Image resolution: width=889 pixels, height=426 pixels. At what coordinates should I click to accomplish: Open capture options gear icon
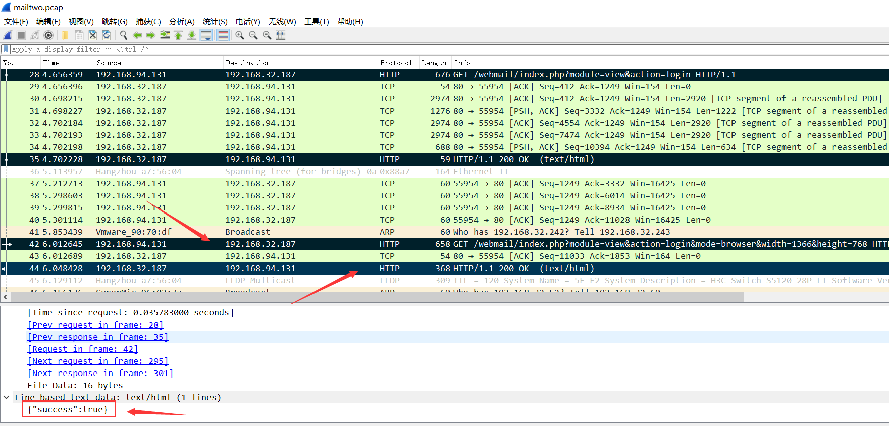48,35
